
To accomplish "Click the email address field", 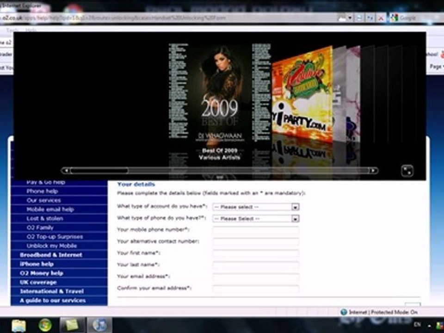I will click(256, 277).
